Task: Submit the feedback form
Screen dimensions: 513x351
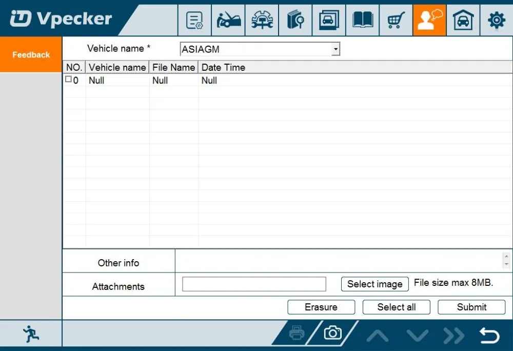Action: point(471,307)
